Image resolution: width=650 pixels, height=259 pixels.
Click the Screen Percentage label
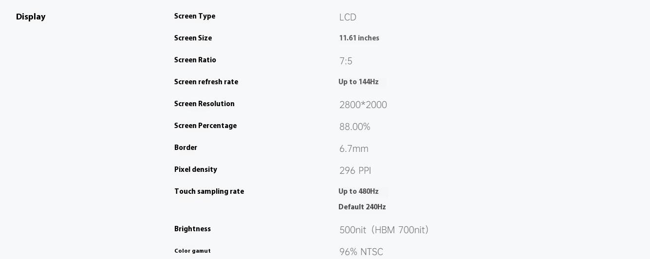pos(205,126)
